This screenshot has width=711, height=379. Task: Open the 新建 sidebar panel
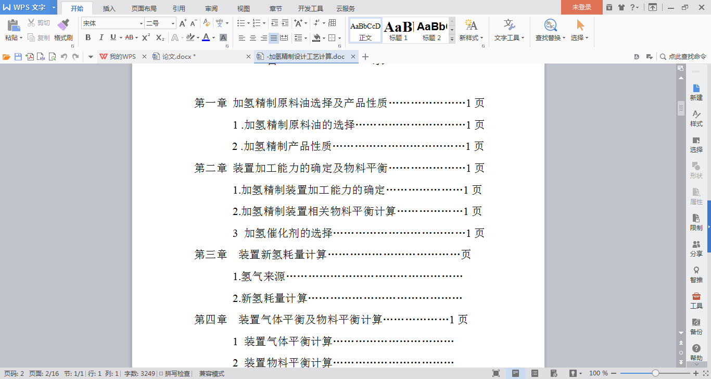pyautogui.click(x=696, y=92)
